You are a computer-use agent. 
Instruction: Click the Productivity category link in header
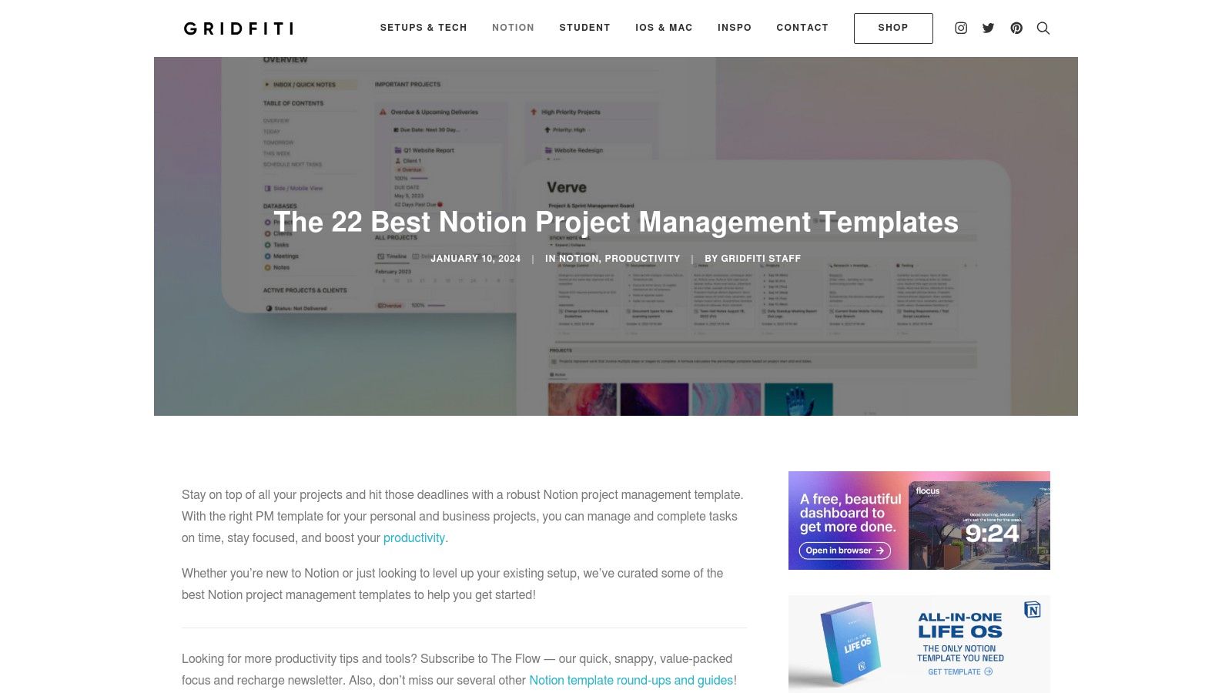642,259
